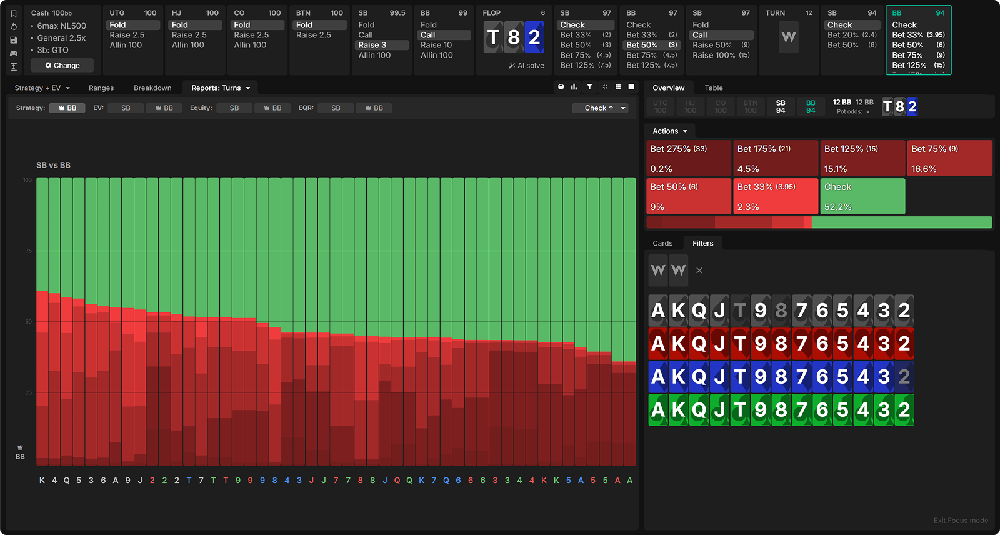This screenshot has width=1000, height=535.
Task: Open the Strategy + EV dropdown
Action: pos(42,88)
